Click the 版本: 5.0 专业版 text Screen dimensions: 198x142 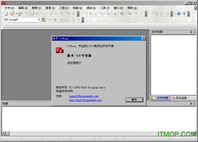(79, 56)
